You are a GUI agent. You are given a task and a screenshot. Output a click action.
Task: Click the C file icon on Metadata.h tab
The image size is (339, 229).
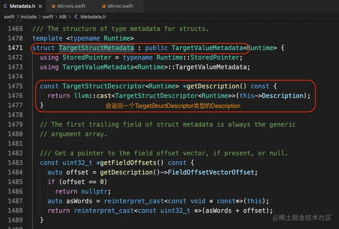pos(6,6)
